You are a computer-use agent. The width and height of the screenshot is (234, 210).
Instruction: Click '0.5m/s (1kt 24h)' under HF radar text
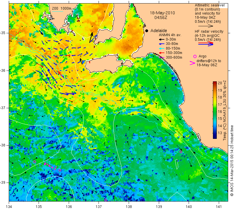pos(208,40)
